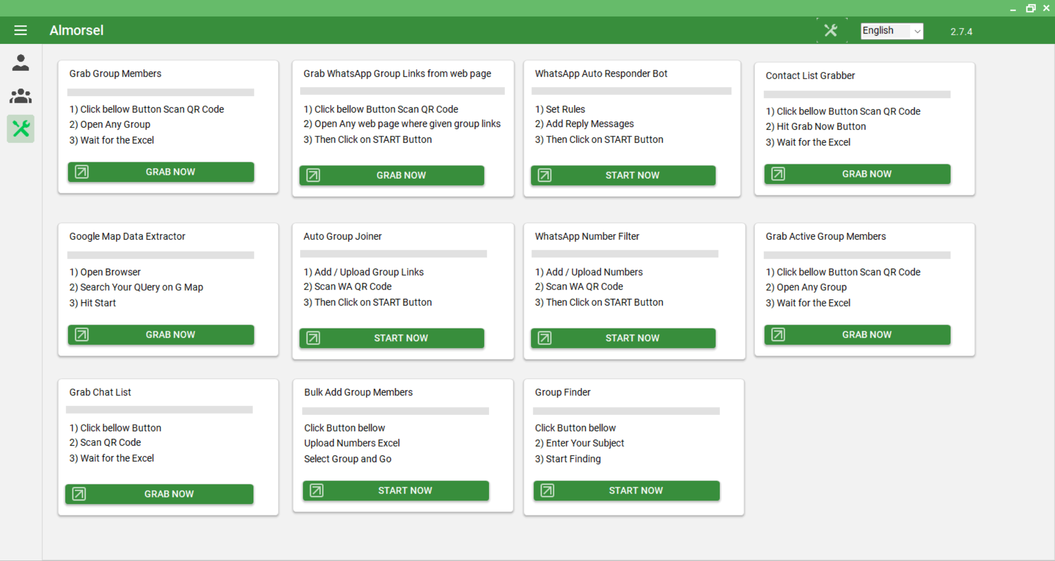
Task: Click launch icon in Grab WhatsApp Group Links card
Action: pyautogui.click(x=313, y=175)
